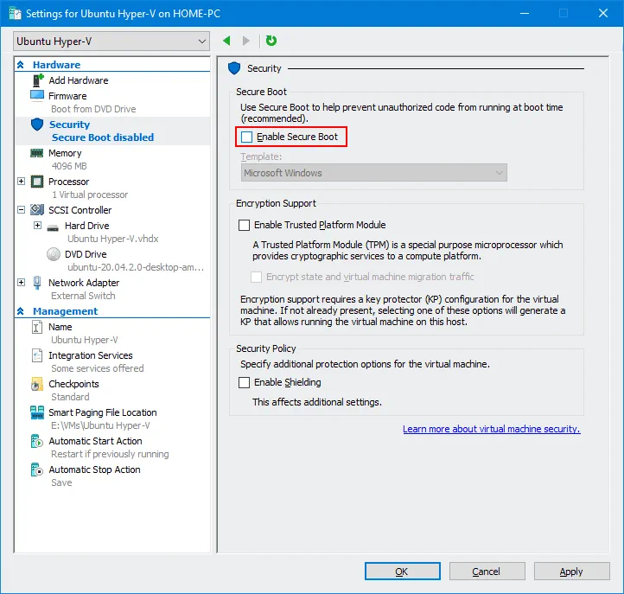
Task: Open Smart Paging File Location settings
Action: coord(102,412)
